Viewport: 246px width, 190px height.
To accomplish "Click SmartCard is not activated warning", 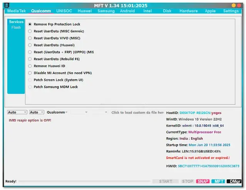I will click(x=198, y=158).
